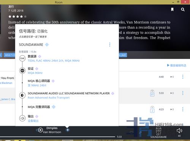Click the speaker output icon beside 输出
This screenshot has height=141, width=190.
22,118
